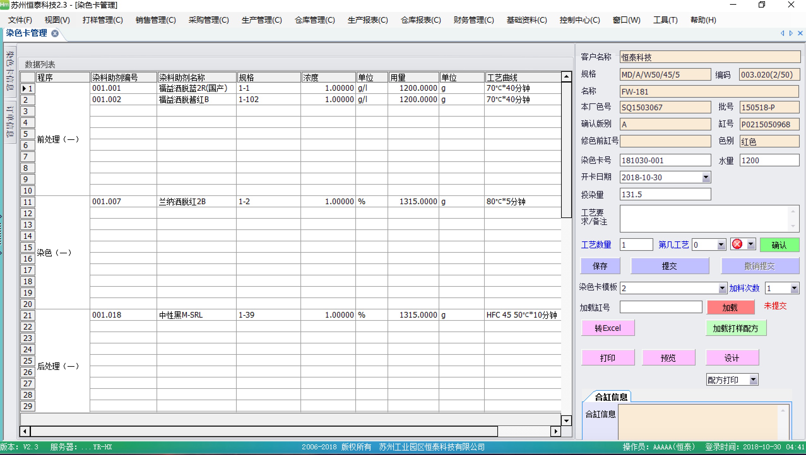Open the 帮助(H) menu
The image size is (806, 455).
(703, 20)
